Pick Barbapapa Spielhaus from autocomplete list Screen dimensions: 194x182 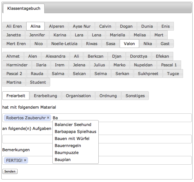tap(75, 132)
